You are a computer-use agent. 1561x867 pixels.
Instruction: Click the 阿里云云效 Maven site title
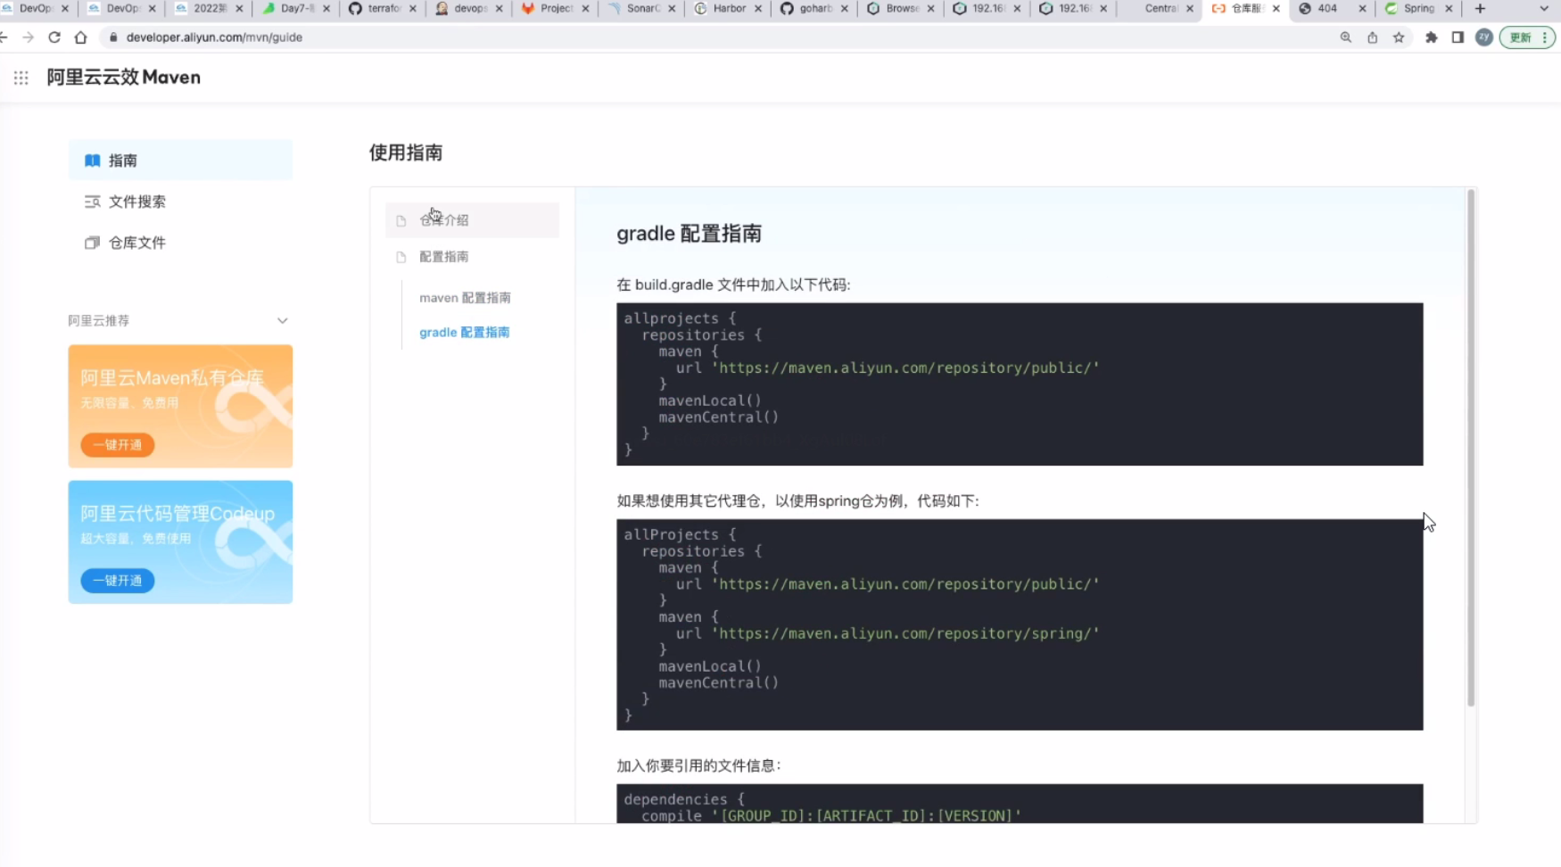[x=124, y=78]
